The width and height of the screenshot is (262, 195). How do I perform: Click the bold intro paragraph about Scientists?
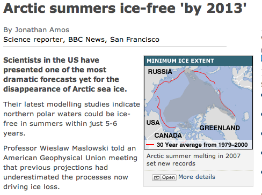click(x=65, y=74)
